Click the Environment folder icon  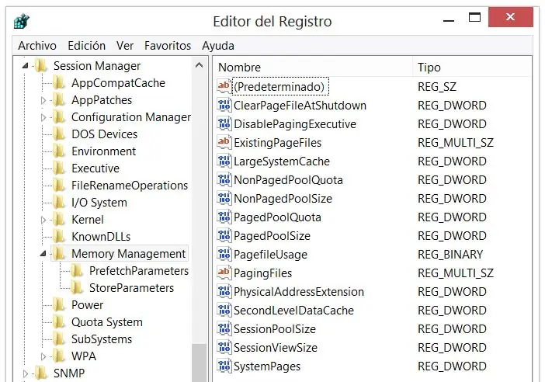(x=60, y=151)
